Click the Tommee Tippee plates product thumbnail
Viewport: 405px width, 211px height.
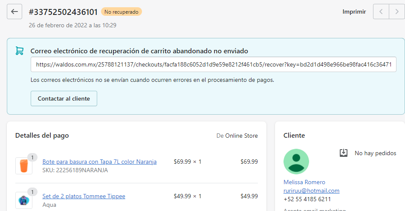(x=24, y=200)
